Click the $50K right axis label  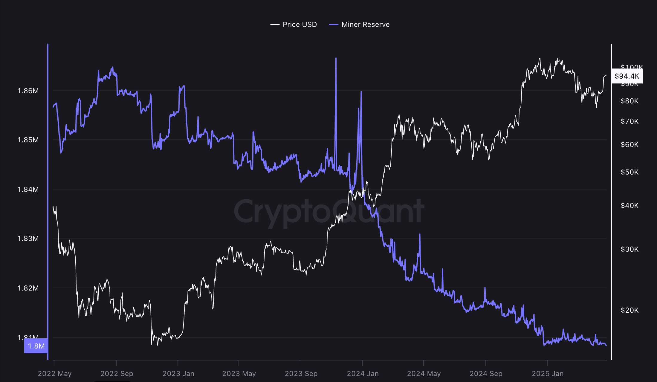tap(630, 172)
